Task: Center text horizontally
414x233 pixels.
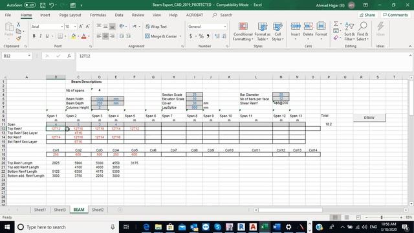Action: click(x=105, y=36)
